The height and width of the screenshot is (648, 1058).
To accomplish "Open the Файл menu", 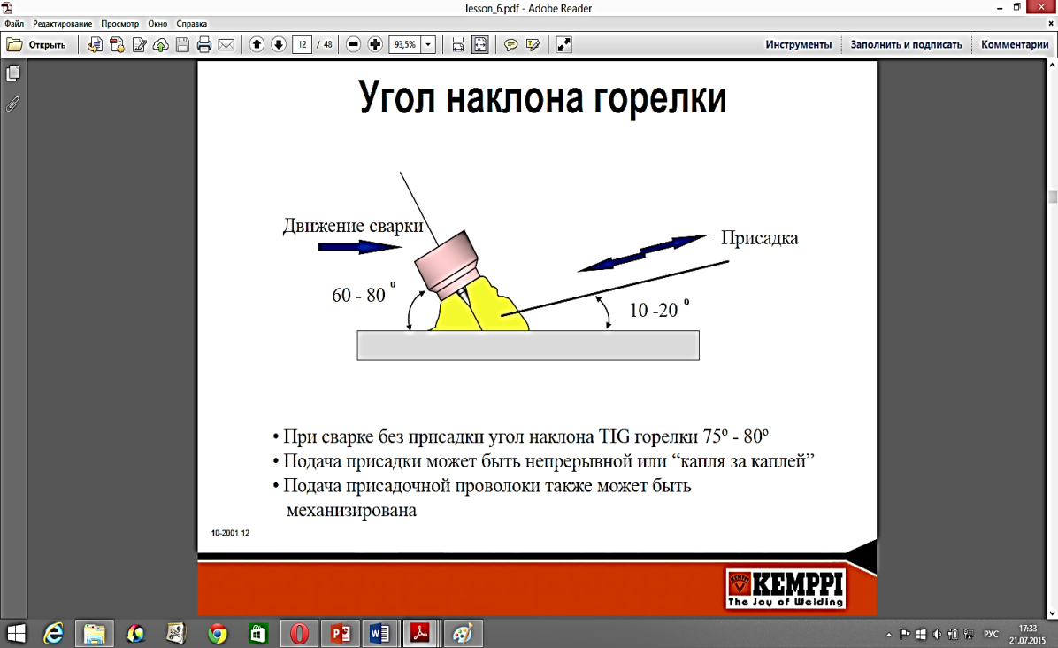I will 14,24.
